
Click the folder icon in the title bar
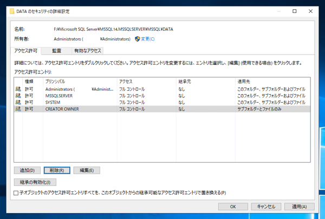tap(12, 11)
